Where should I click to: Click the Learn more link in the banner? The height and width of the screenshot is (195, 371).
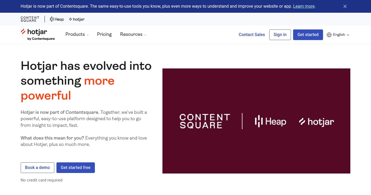pyautogui.click(x=304, y=6)
